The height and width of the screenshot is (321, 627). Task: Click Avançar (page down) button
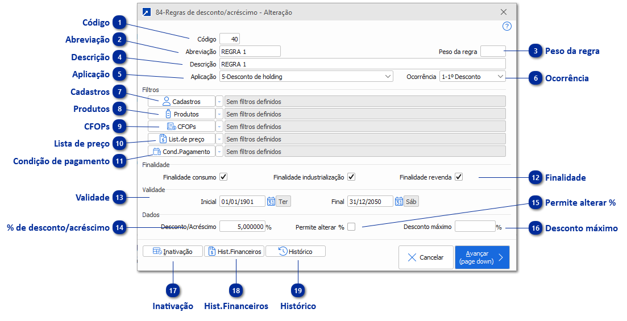482,257
